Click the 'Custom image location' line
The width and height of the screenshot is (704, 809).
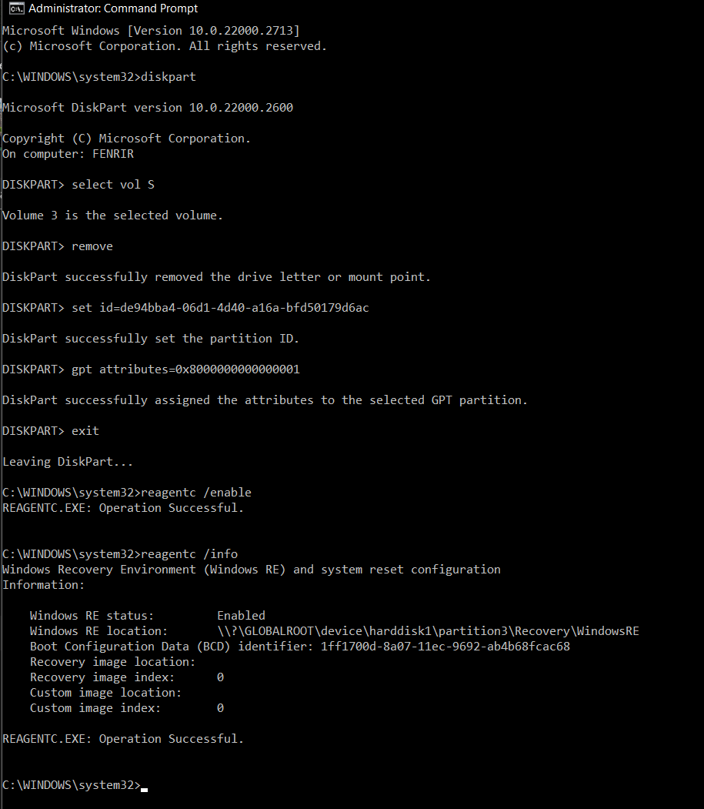click(105, 693)
